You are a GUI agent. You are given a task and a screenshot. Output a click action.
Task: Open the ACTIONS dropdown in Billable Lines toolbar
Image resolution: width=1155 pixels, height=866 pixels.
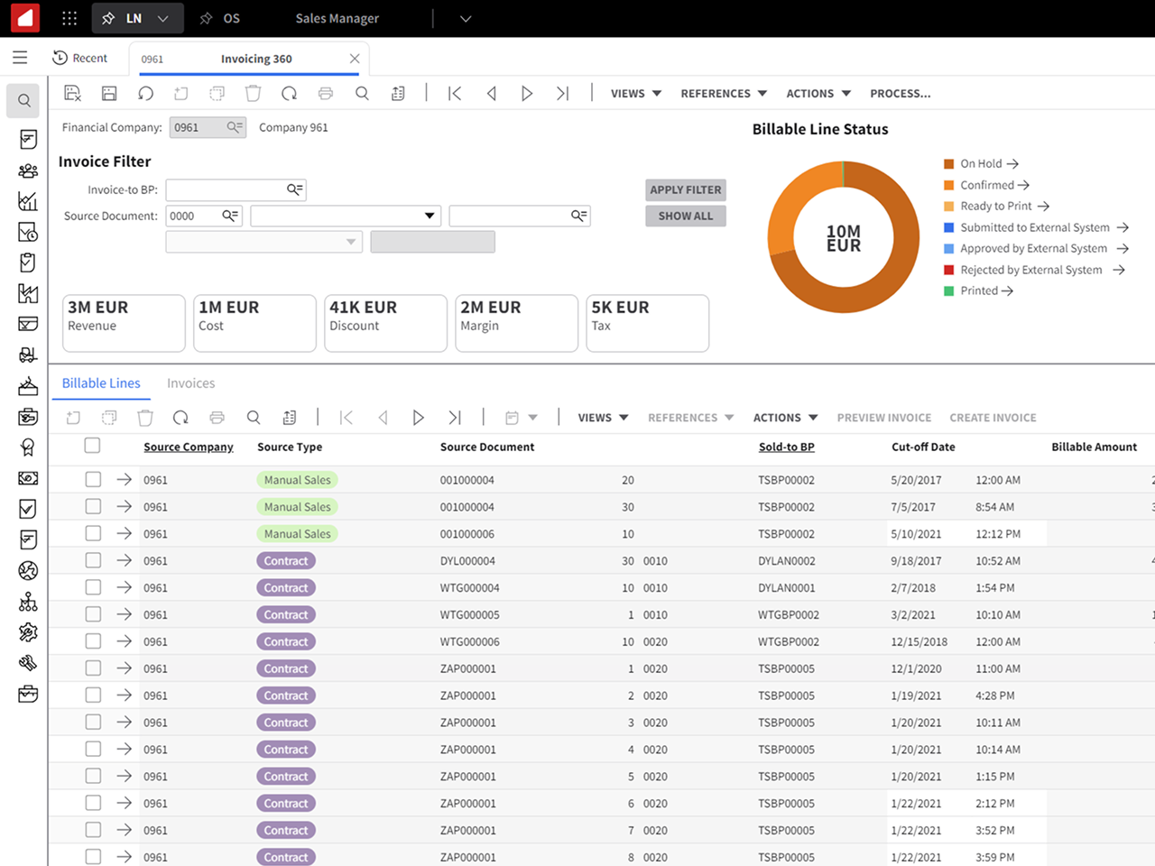click(x=785, y=418)
